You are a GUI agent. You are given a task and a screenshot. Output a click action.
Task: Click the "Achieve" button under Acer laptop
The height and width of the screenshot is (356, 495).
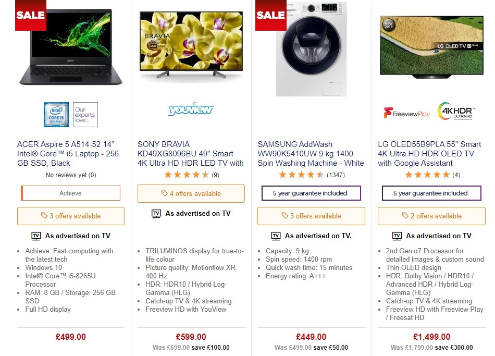(70, 193)
